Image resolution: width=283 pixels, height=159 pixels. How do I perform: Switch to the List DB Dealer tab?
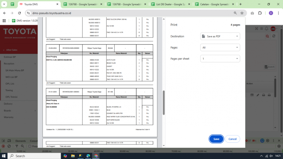[x=171, y=4]
